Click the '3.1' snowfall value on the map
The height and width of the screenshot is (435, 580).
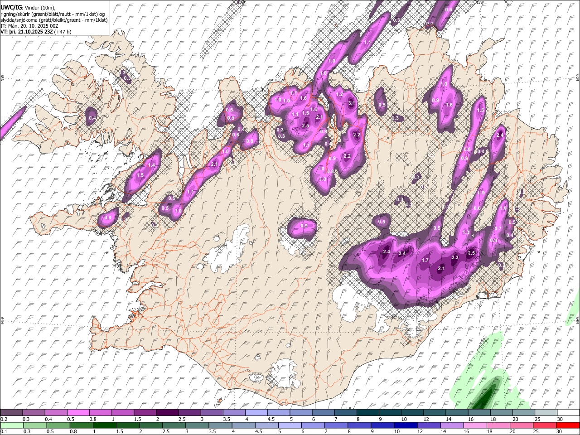[x=352, y=103]
